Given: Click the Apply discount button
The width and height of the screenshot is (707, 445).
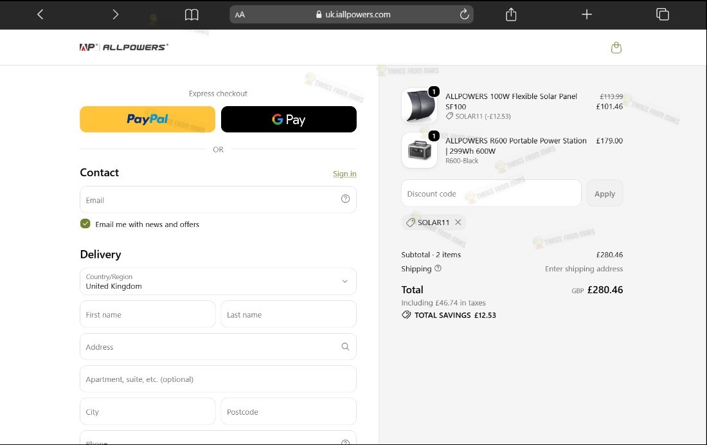Looking at the screenshot, I should click(605, 193).
